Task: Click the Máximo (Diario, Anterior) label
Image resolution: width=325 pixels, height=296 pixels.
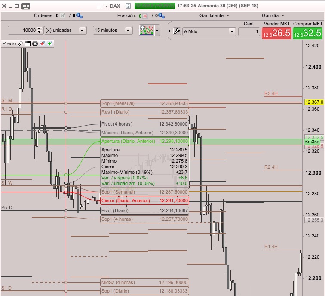Action: click(144, 133)
